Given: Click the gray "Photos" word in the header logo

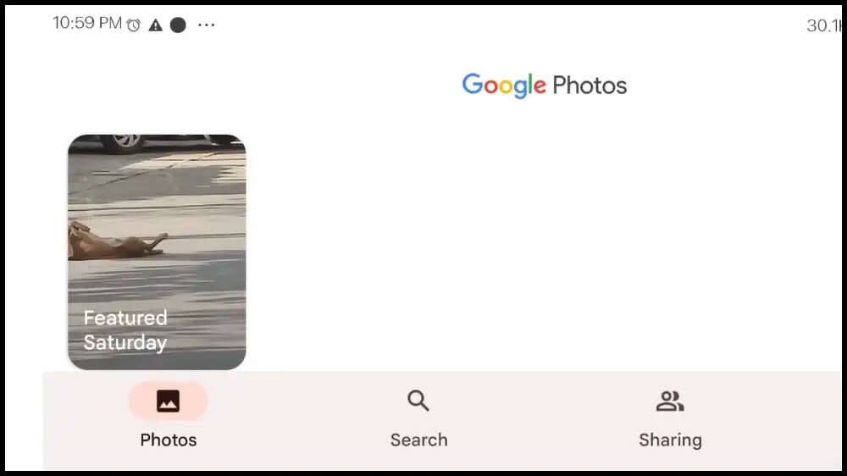Looking at the screenshot, I should point(590,86).
